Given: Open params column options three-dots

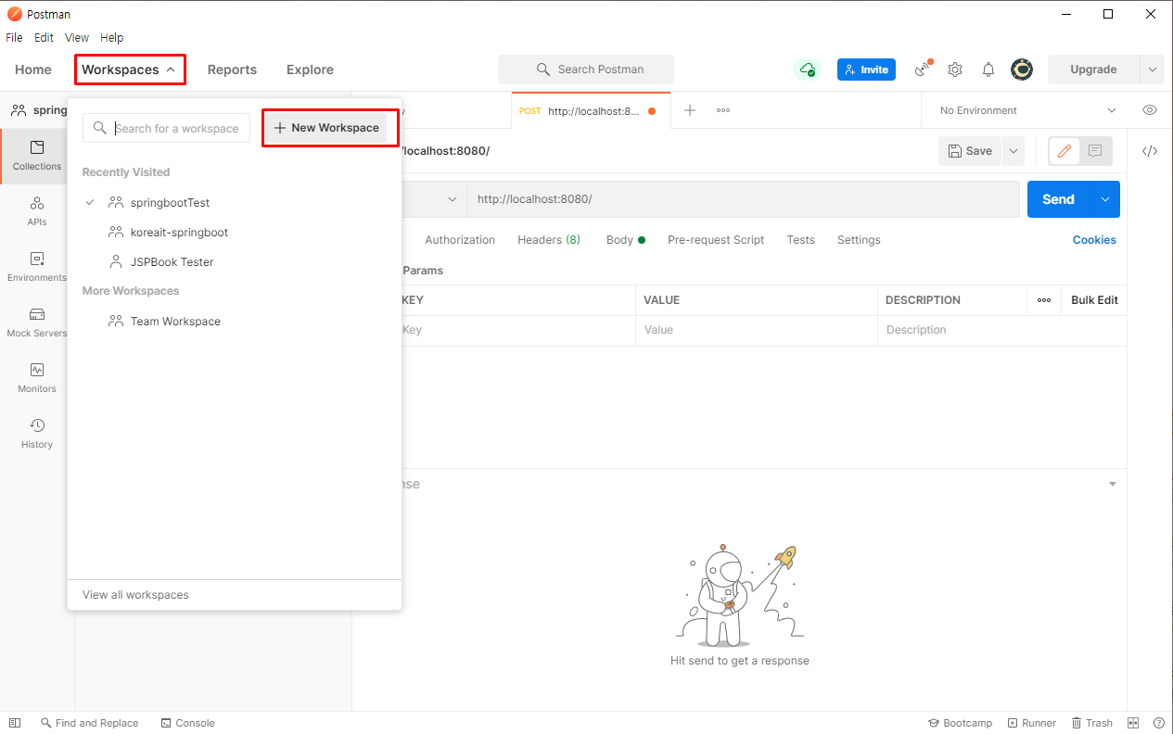Looking at the screenshot, I should point(1044,300).
